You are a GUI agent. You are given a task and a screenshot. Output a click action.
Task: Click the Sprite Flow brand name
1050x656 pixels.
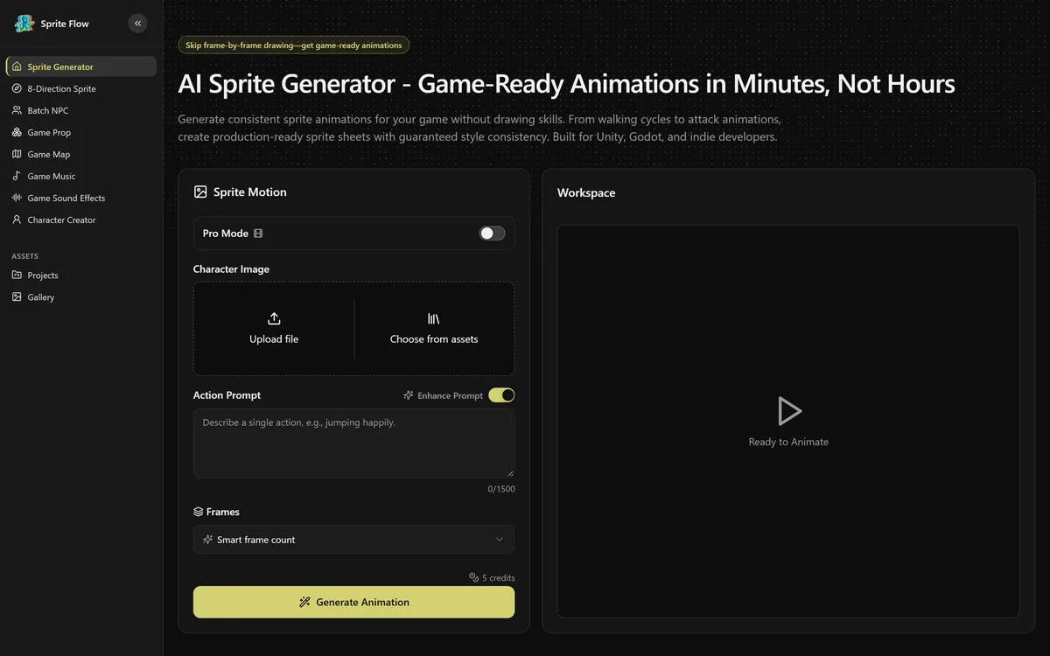[65, 24]
